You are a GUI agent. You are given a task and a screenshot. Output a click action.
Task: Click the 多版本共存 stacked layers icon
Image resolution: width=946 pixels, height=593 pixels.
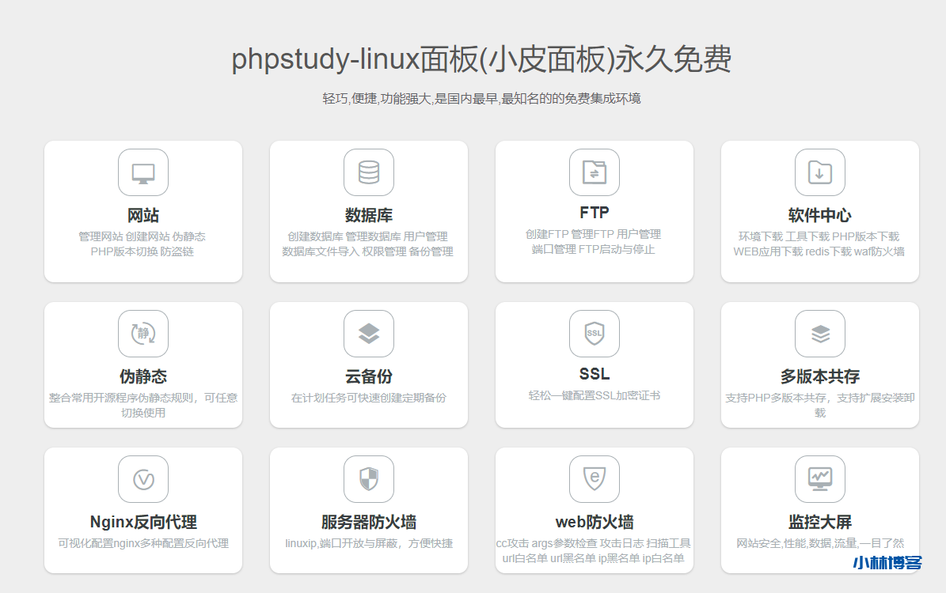pyautogui.click(x=819, y=334)
